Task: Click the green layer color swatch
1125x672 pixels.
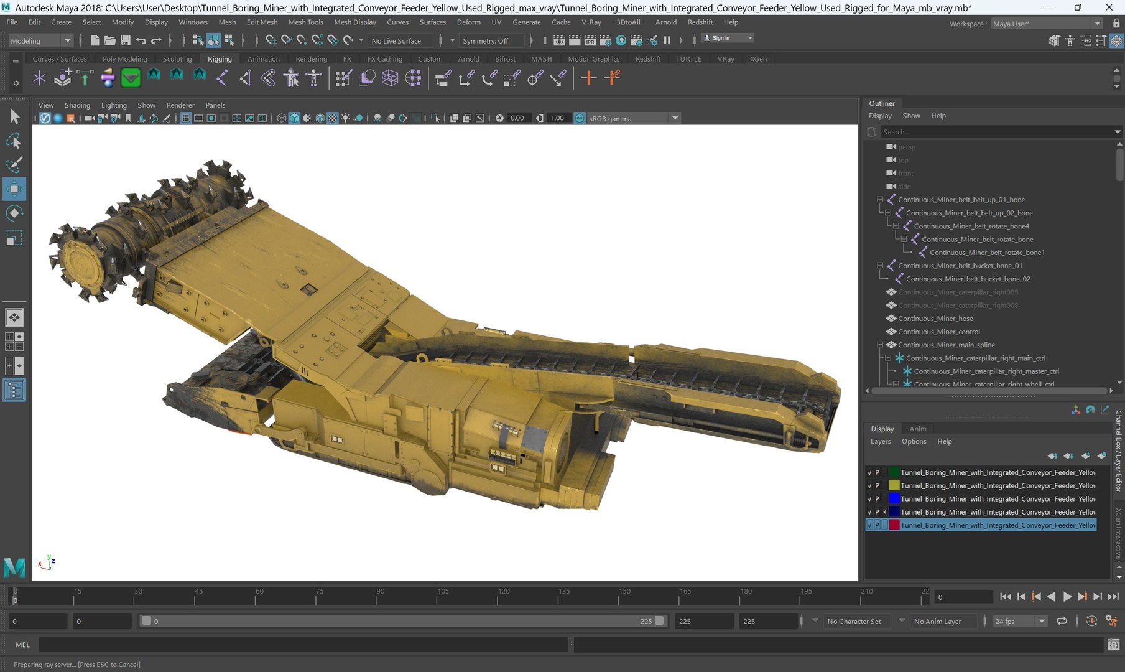Action: (x=894, y=472)
